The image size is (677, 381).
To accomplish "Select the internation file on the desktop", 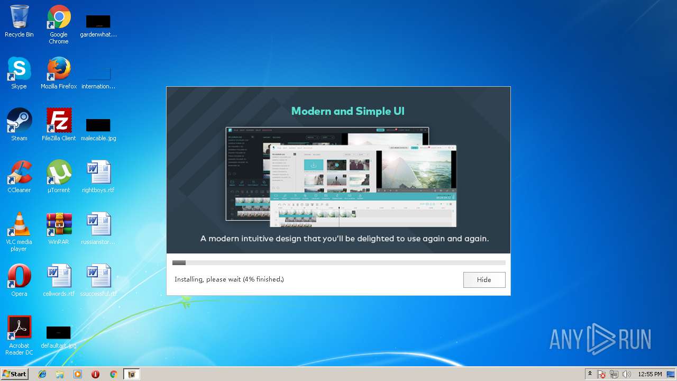I will pyautogui.click(x=98, y=76).
